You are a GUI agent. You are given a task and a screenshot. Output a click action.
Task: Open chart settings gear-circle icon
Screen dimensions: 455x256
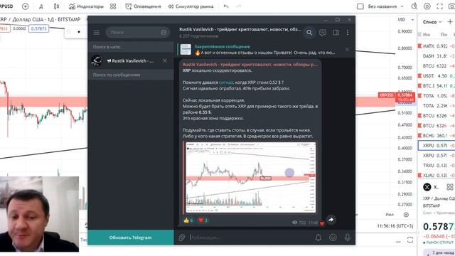pyautogui.click(x=427, y=6)
